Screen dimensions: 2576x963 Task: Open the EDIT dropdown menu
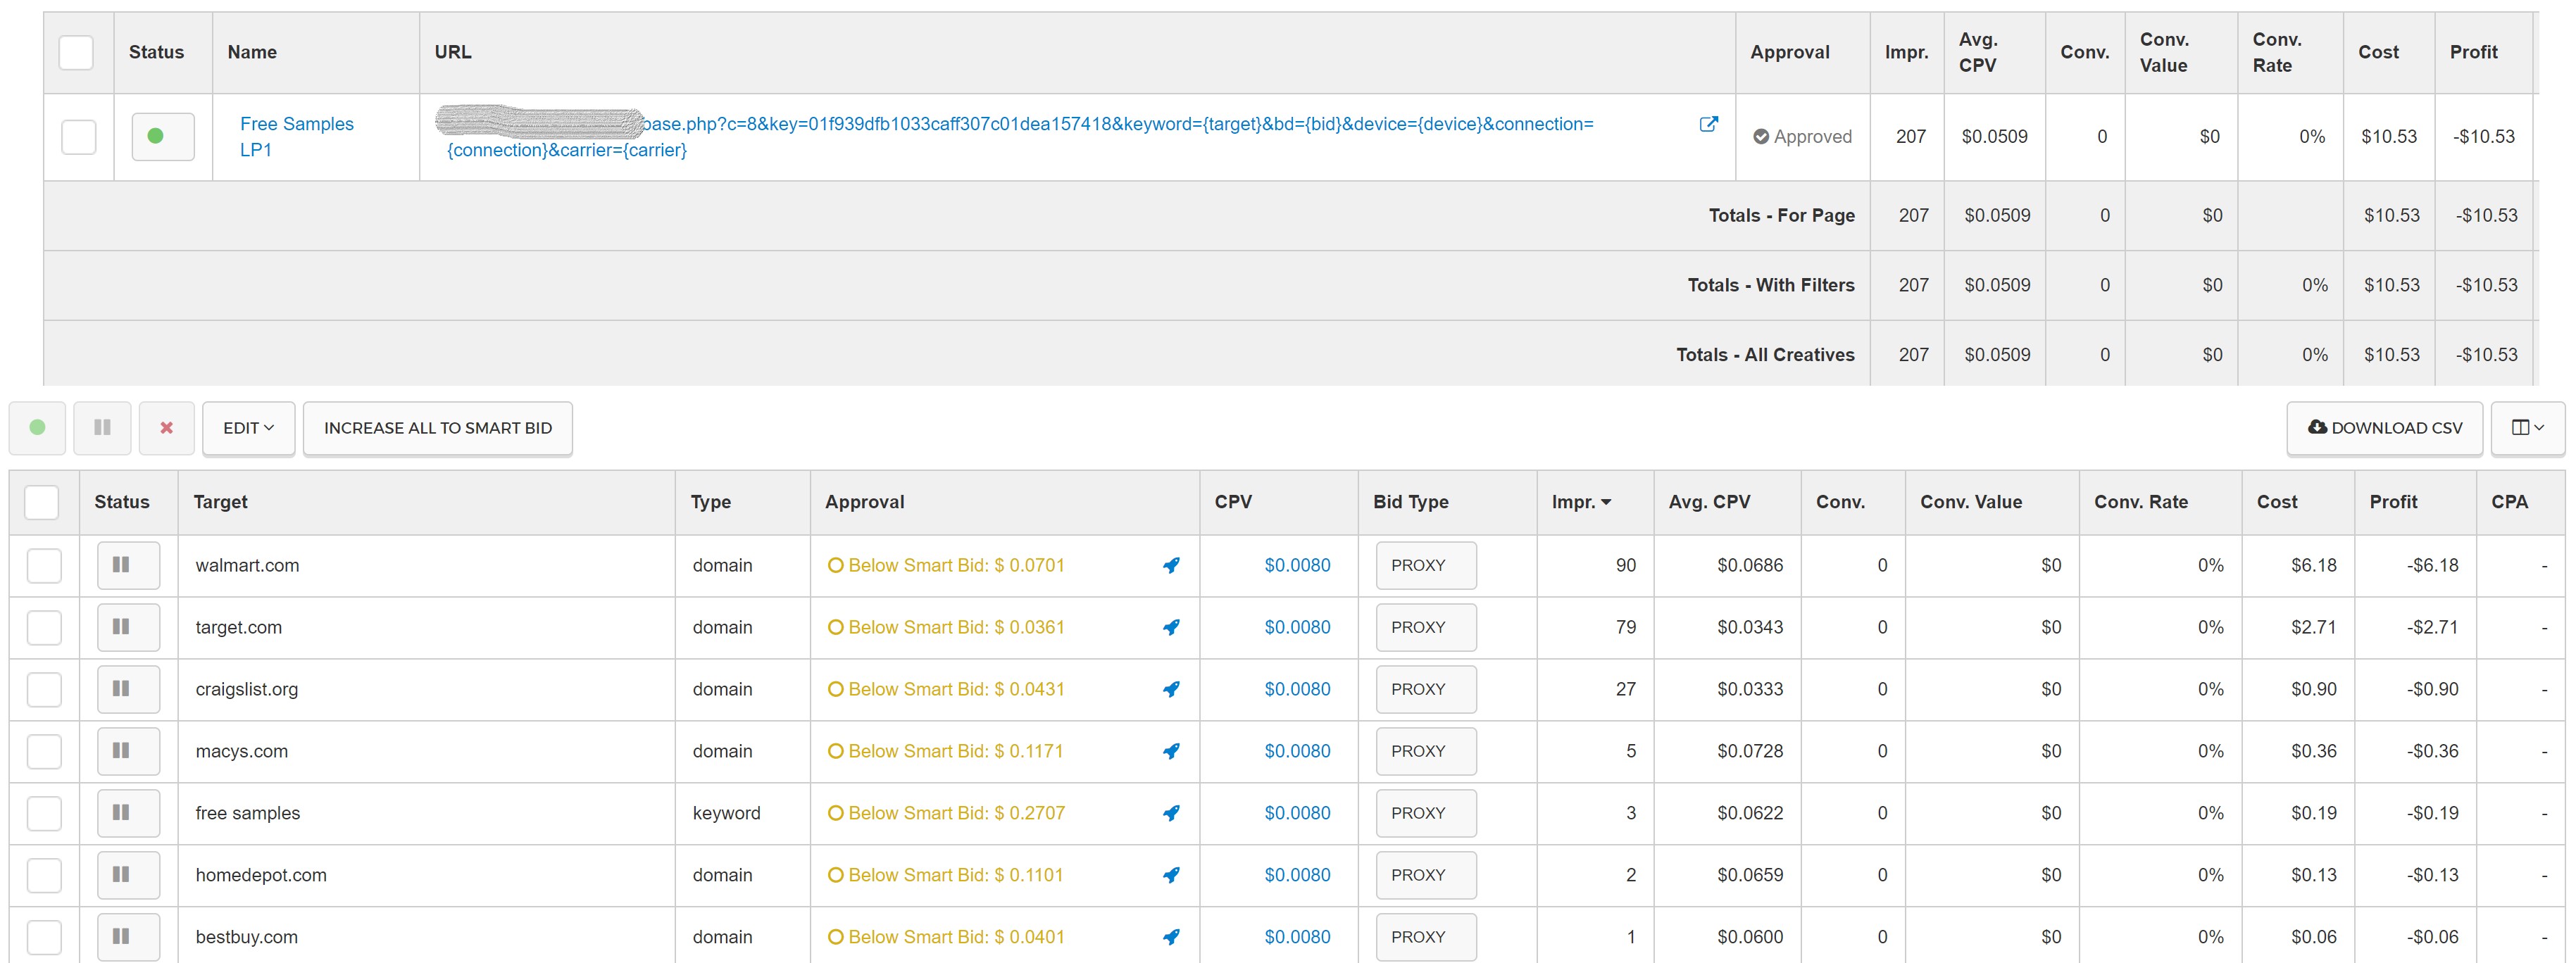pyautogui.click(x=248, y=428)
